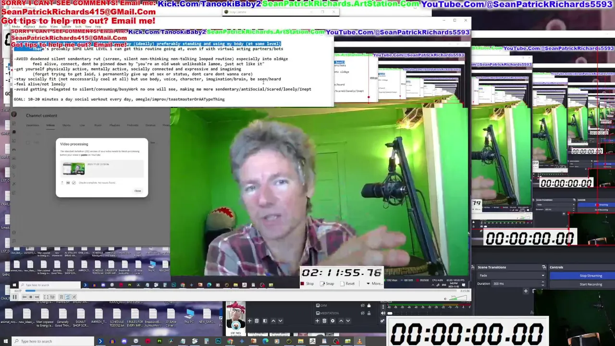
Task: Open Discord from the bottom-most taskbar
Action: click(x=124, y=341)
